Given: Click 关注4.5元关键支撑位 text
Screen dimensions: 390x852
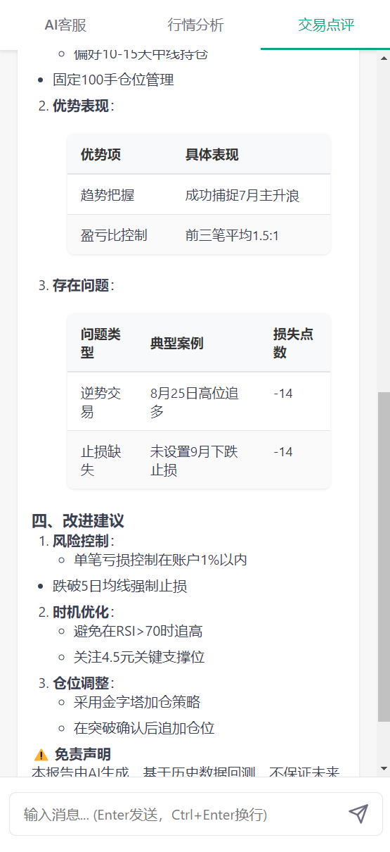Looking at the screenshot, I should pyautogui.click(x=139, y=657).
